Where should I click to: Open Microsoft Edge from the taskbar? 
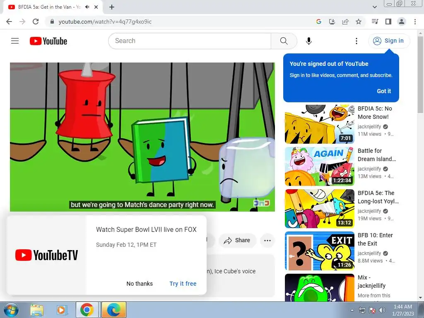click(x=114, y=310)
